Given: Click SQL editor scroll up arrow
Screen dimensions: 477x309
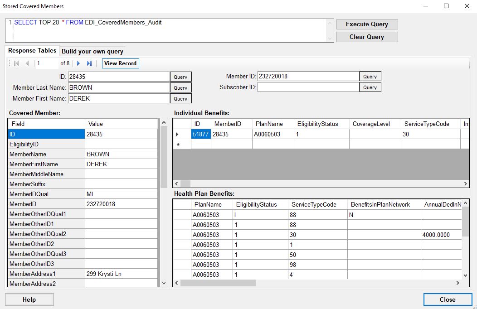Looking at the screenshot, I should pyautogui.click(x=330, y=23).
